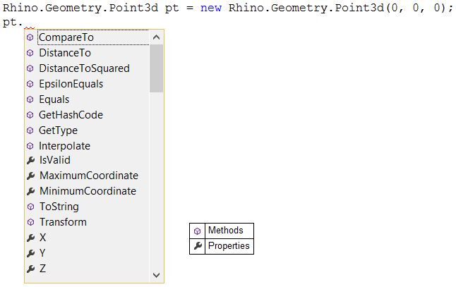
Task: Pick MinimumCoordinate property from the list
Action: point(88,191)
